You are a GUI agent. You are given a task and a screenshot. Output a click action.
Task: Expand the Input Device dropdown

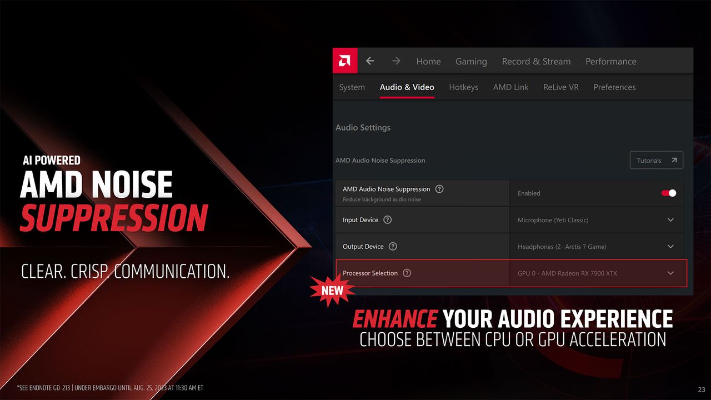click(670, 220)
